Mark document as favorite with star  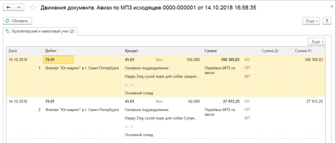click(x=32, y=8)
